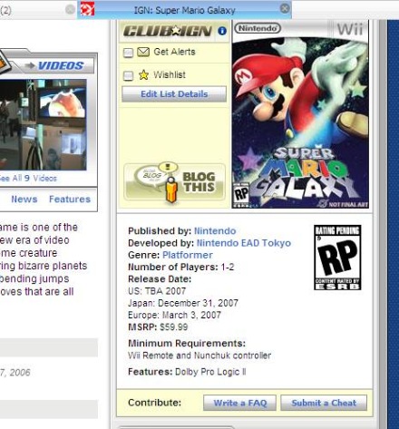Open the Nintendo EAD Tokyo developer link
The height and width of the screenshot is (429, 399).
[x=244, y=243]
